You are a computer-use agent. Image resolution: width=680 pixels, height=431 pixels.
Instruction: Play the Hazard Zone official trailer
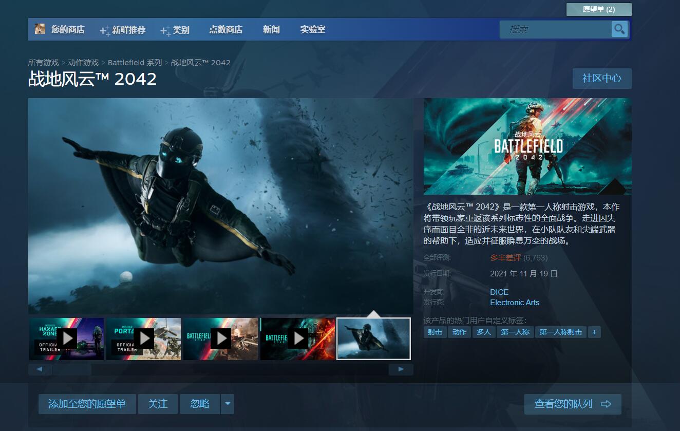coord(67,339)
